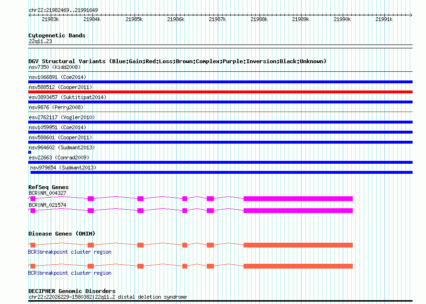Click the leftmost small exon of NM_021574

pyautogui.click(x=33, y=211)
